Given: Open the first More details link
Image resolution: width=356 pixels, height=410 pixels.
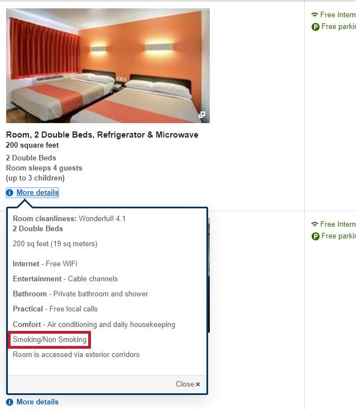Looking at the screenshot, I should [x=37, y=192].
